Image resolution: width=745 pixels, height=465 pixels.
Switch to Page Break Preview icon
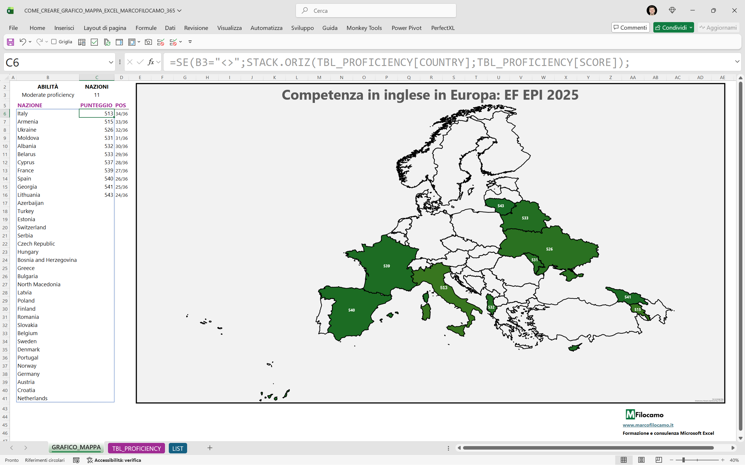tap(659, 460)
